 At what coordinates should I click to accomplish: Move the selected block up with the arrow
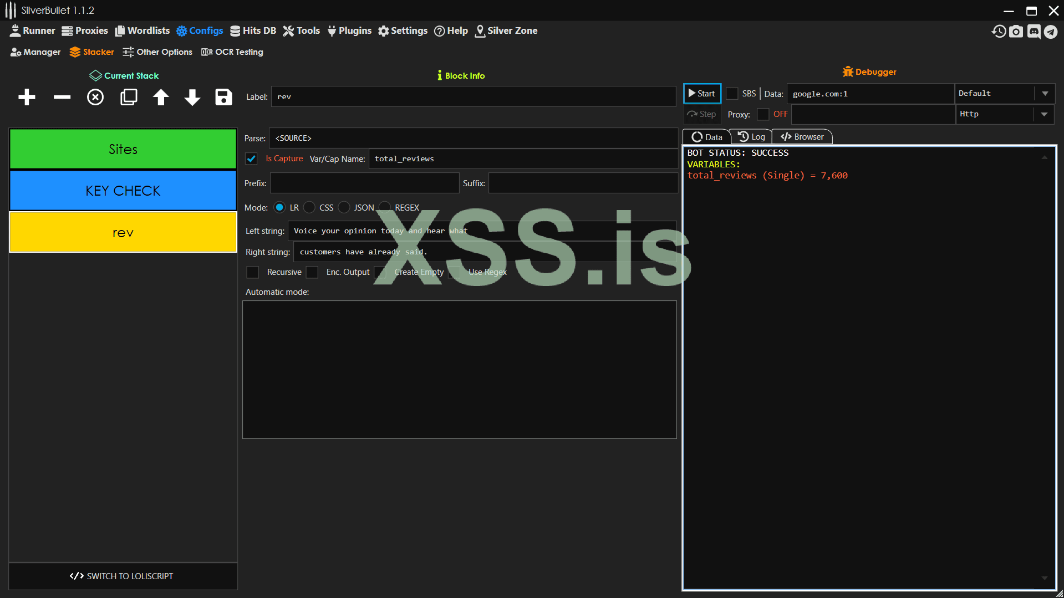coord(161,98)
